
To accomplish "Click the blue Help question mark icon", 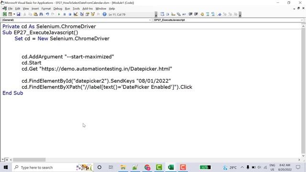I will pyautogui.click(x=105, y=14).
